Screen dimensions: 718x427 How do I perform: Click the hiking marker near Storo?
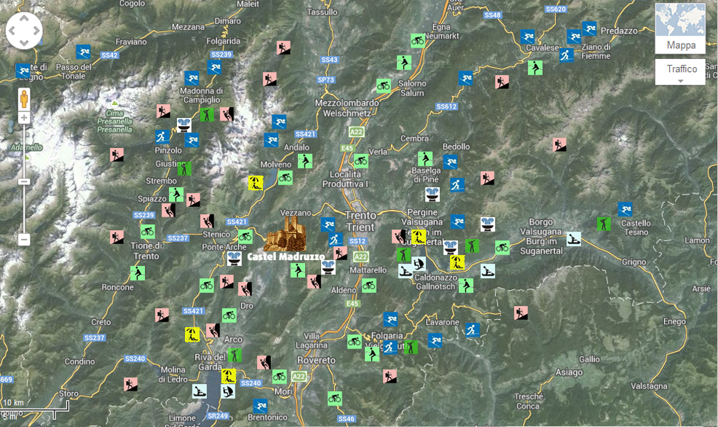[130, 384]
